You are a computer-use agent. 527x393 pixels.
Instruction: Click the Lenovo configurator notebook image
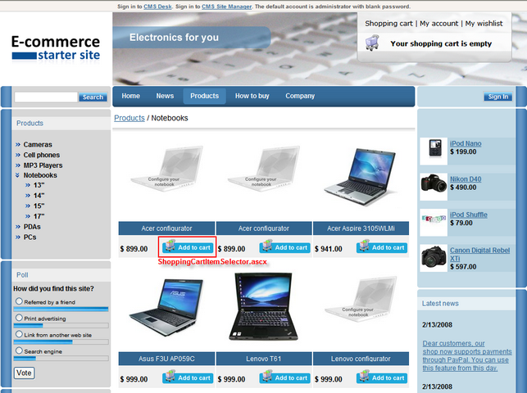361,298
